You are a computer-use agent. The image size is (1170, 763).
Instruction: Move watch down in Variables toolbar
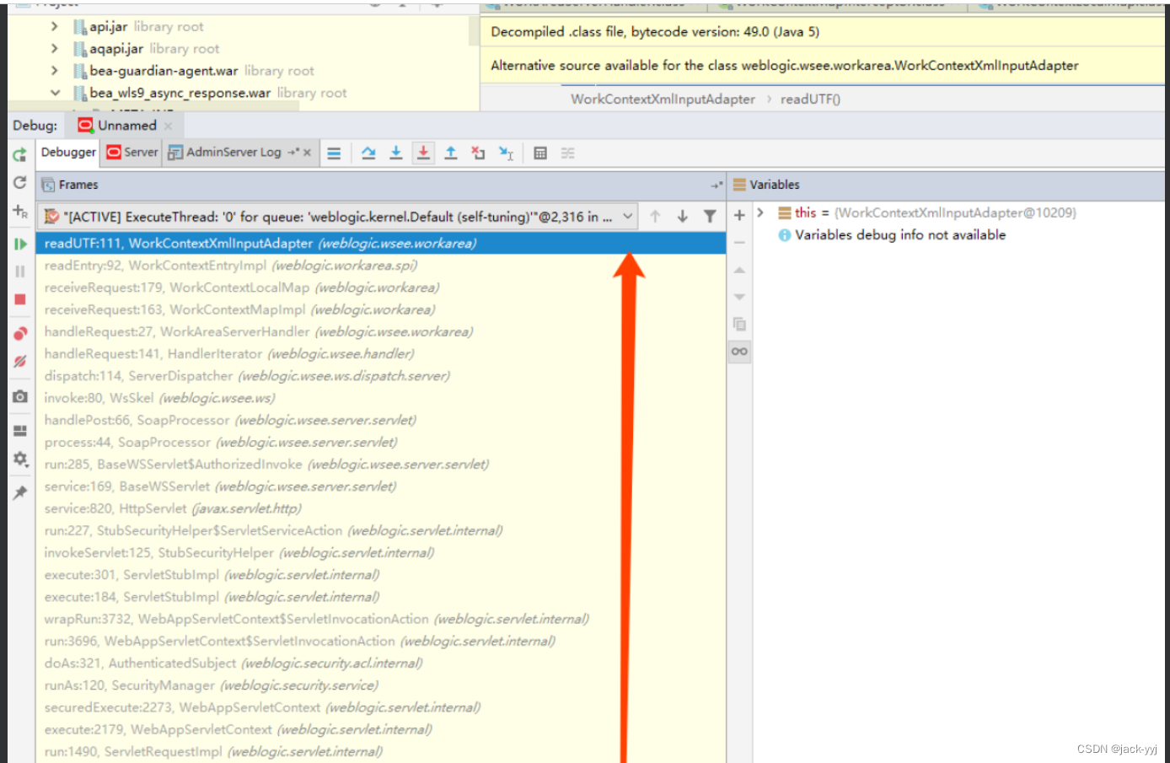tap(739, 297)
